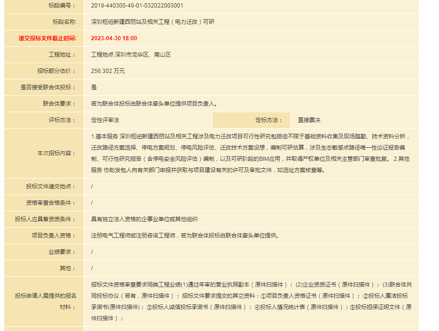Image resolution: width=439 pixels, height=331 pixels.
Task: Click the 工程地址 value 深圳市龙华区、南山区
Action: pyautogui.click(x=131, y=55)
